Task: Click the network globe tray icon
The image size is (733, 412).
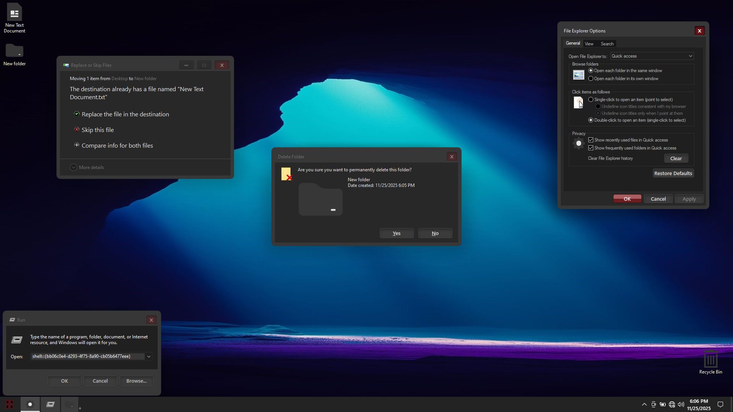Action: (672, 404)
